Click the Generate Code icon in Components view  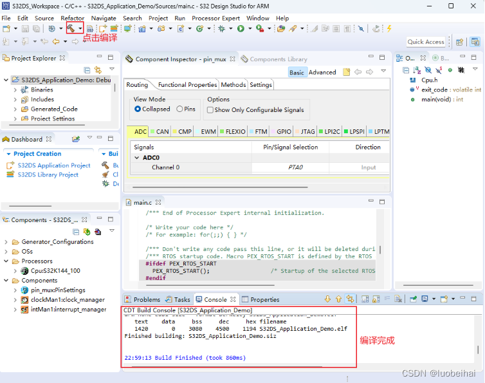click(87, 232)
